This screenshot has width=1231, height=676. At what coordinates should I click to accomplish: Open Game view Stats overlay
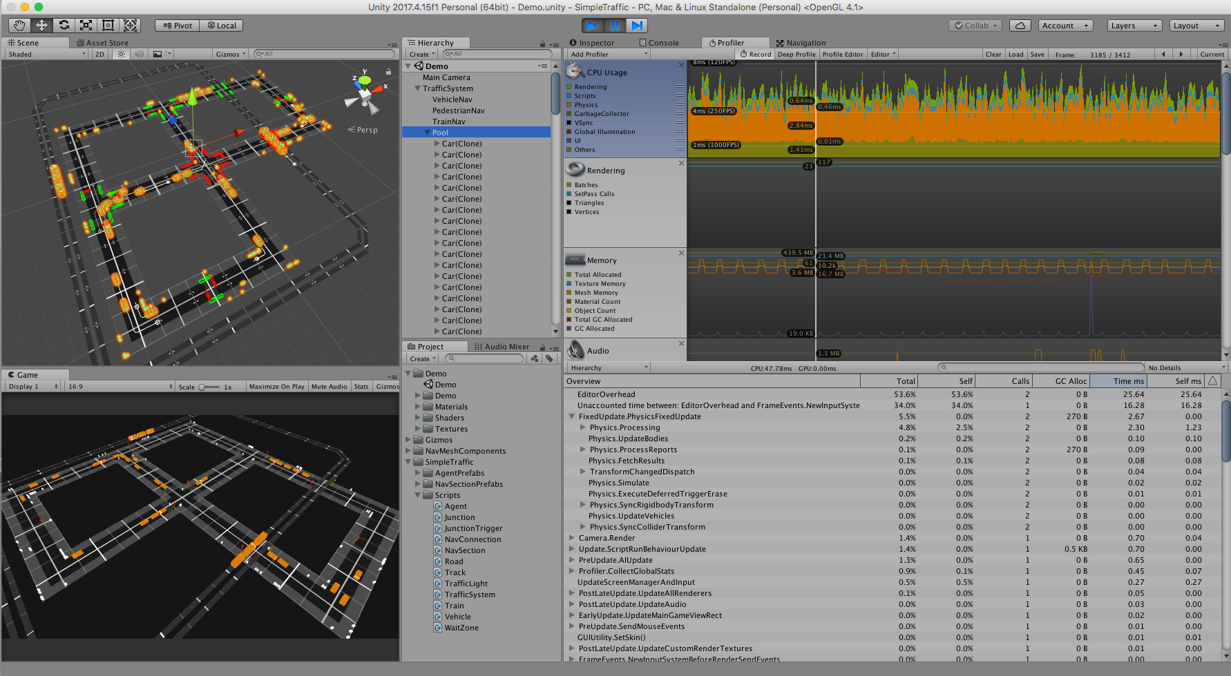click(361, 387)
